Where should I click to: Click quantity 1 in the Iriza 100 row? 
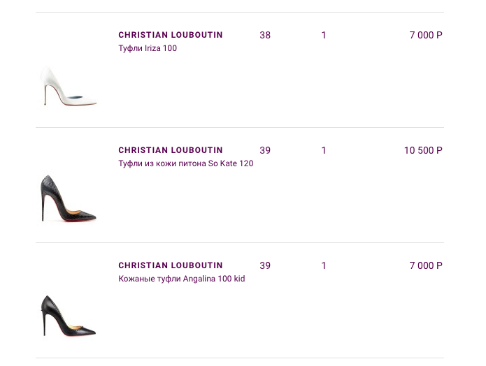324,35
